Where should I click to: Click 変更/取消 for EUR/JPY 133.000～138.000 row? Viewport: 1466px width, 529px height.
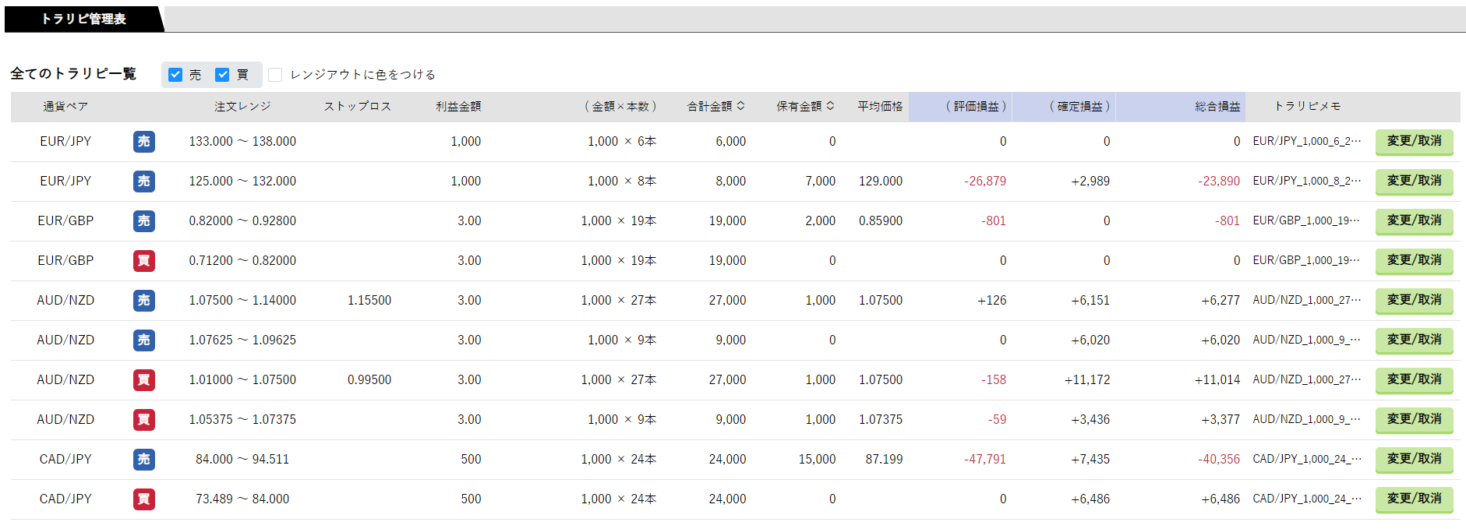coord(1414,142)
